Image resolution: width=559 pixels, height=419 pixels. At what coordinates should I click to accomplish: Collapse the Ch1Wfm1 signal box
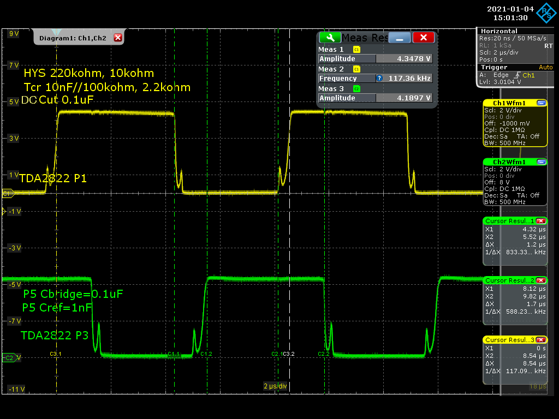coord(541,103)
